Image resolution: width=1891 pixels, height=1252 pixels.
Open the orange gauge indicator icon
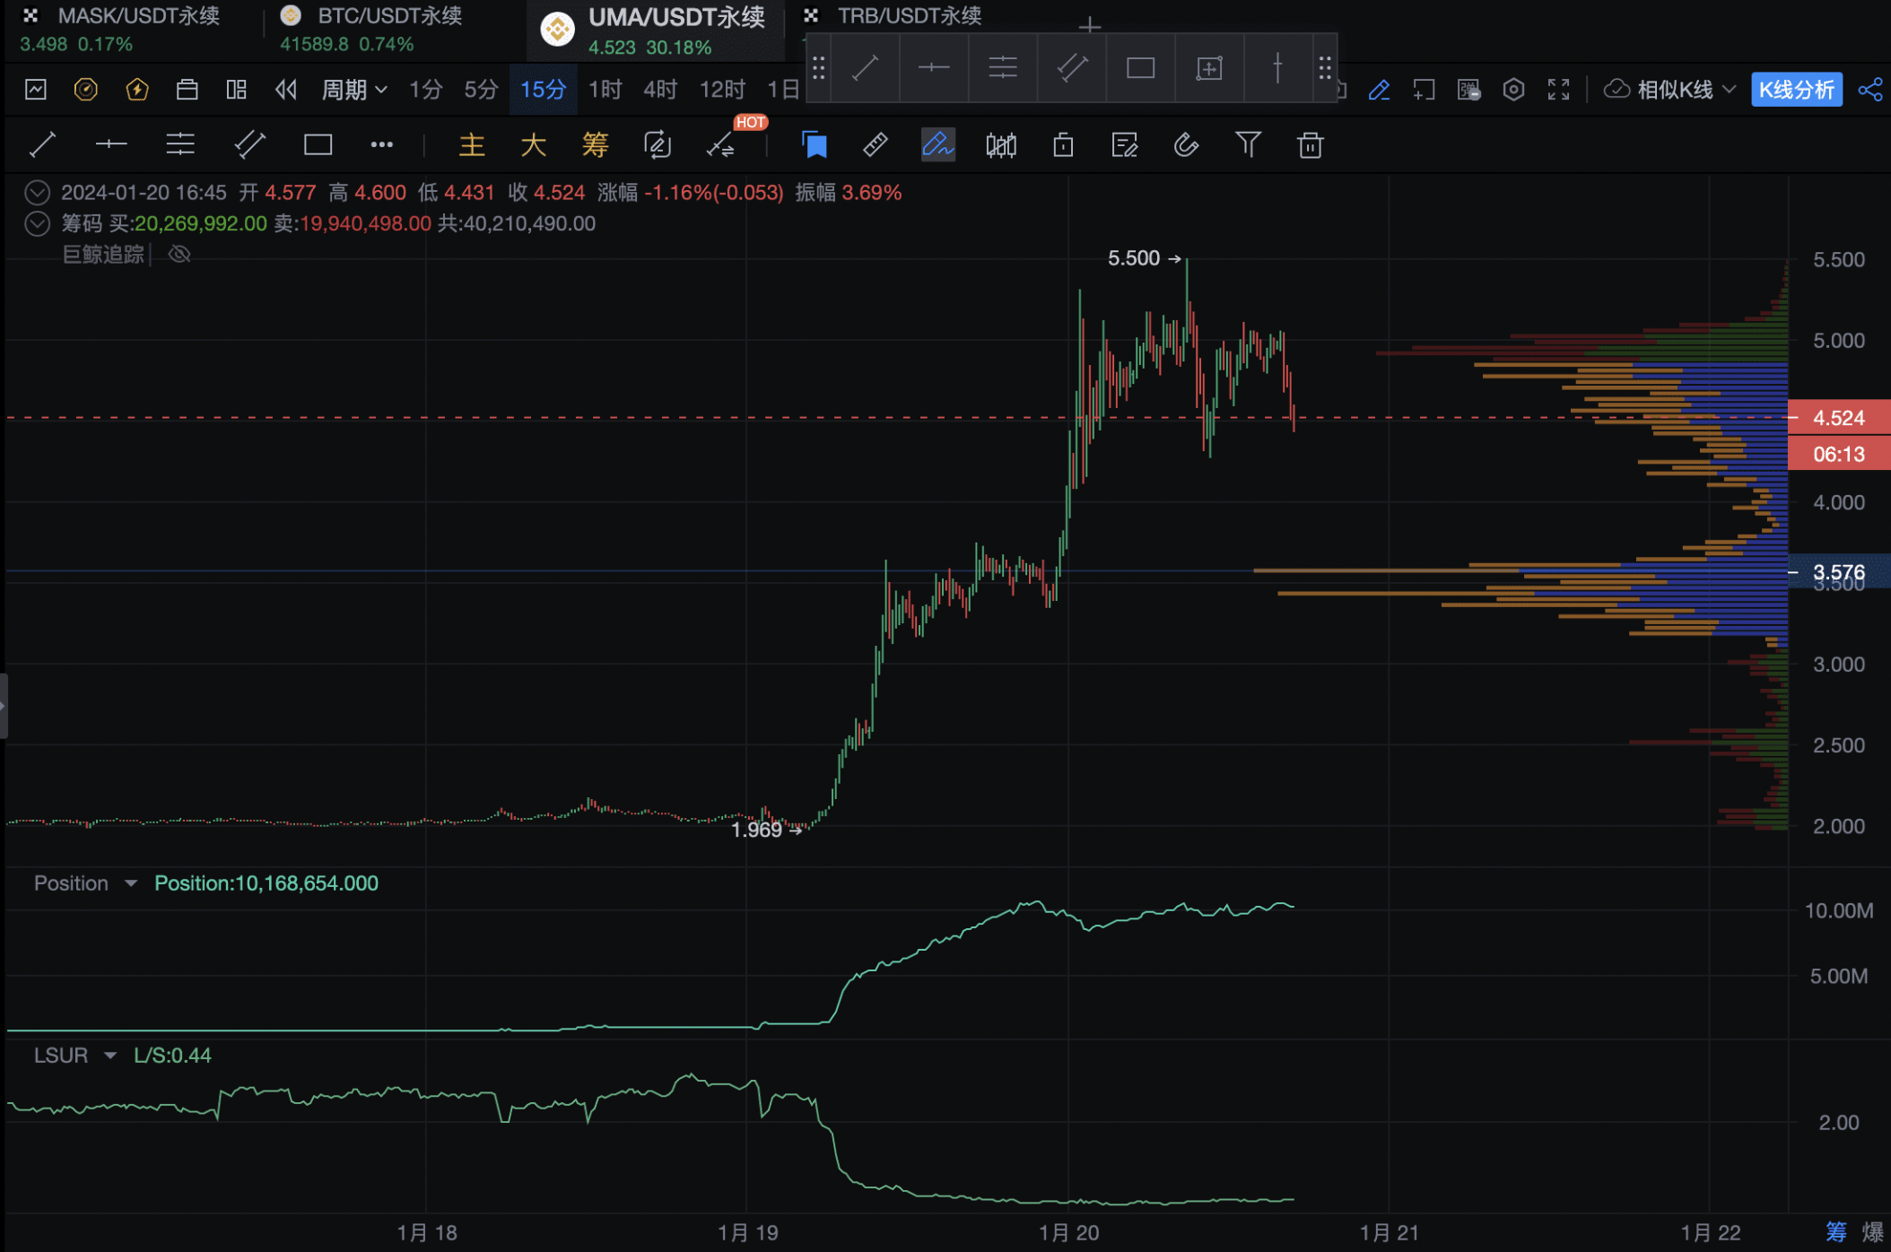pos(86,90)
